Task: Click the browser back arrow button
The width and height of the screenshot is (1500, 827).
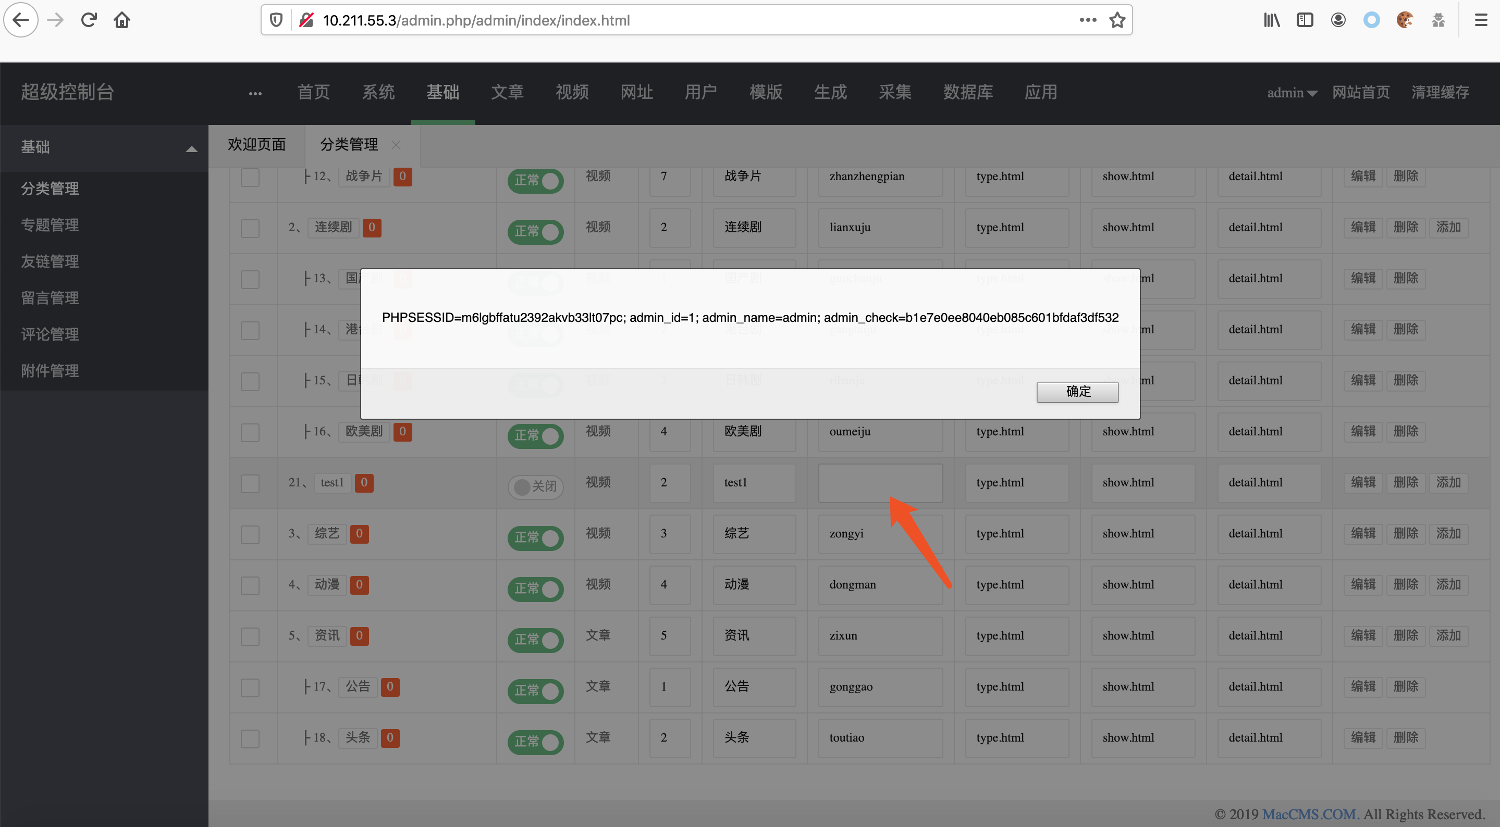Action: coord(21,20)
